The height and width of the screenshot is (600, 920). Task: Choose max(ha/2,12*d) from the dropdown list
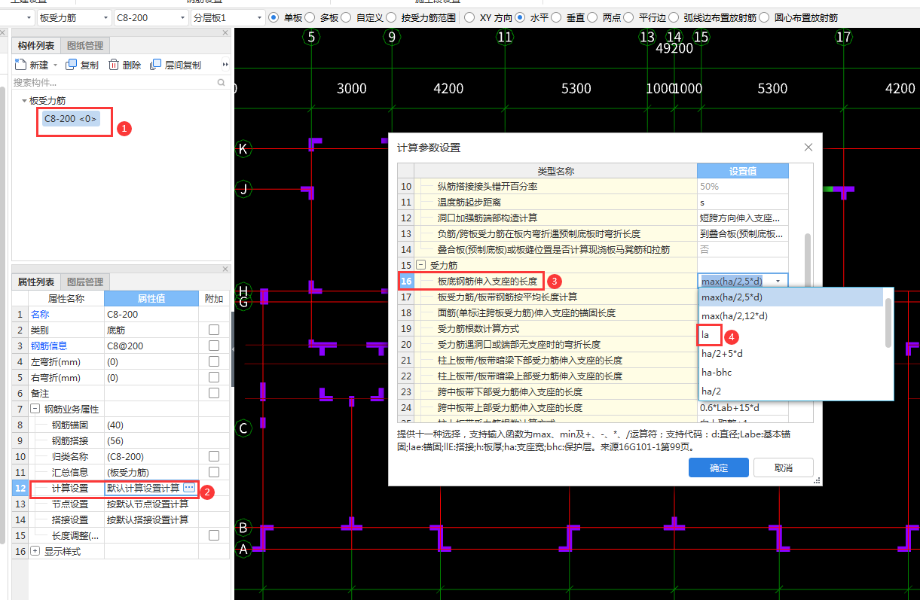tap(790, 316)
